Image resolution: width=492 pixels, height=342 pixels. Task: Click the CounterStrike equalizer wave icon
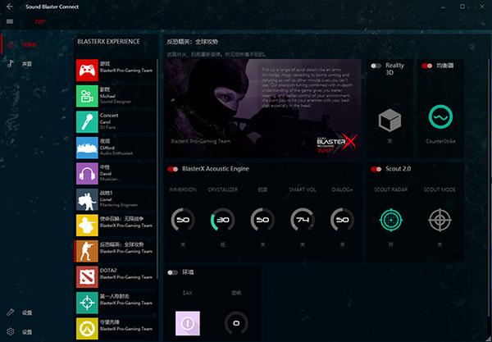coord(440,116)
